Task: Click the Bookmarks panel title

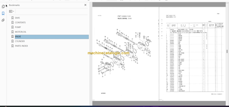Action: 14,5
